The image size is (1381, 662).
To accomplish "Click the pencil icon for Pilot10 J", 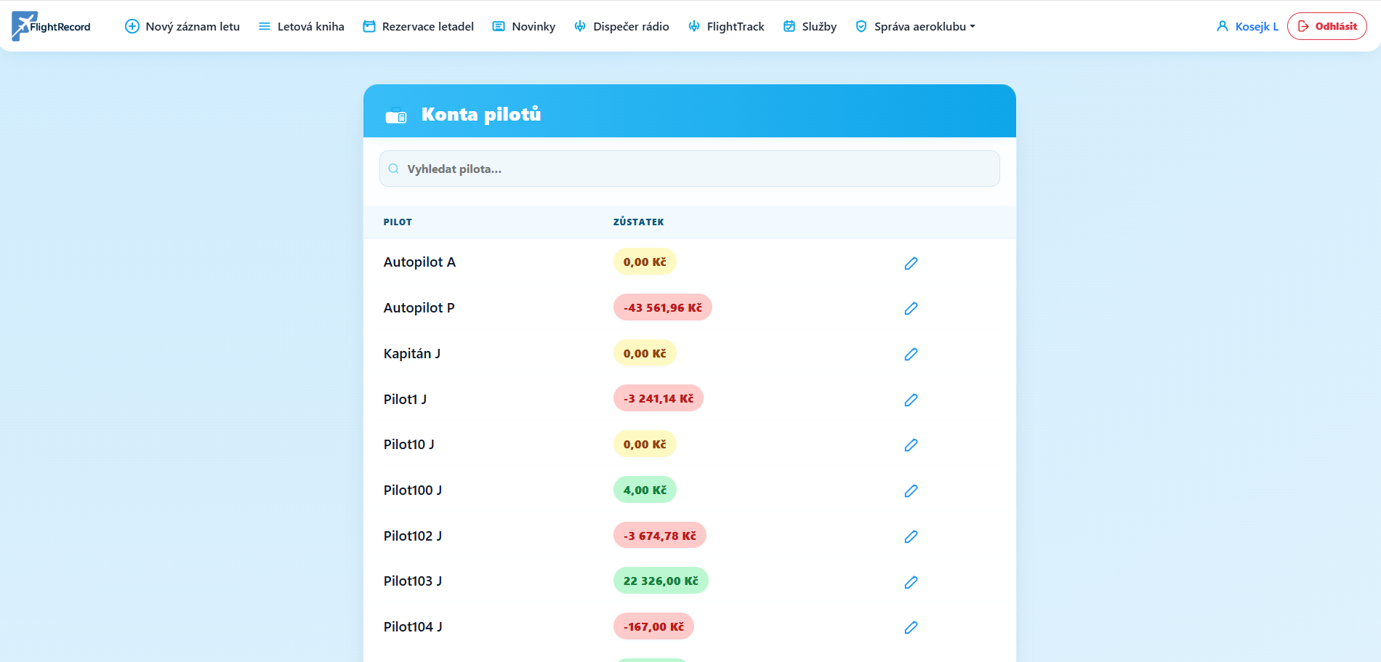I will 911,445.
